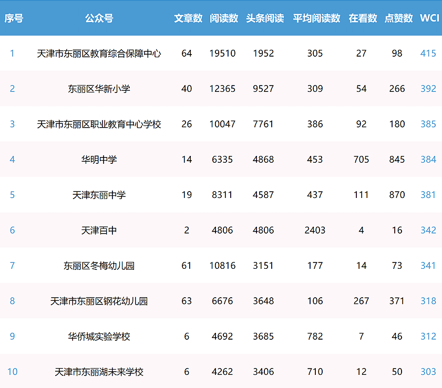Click the 公众号 column header
Viewport: 442px width, 388px height.
99,18
